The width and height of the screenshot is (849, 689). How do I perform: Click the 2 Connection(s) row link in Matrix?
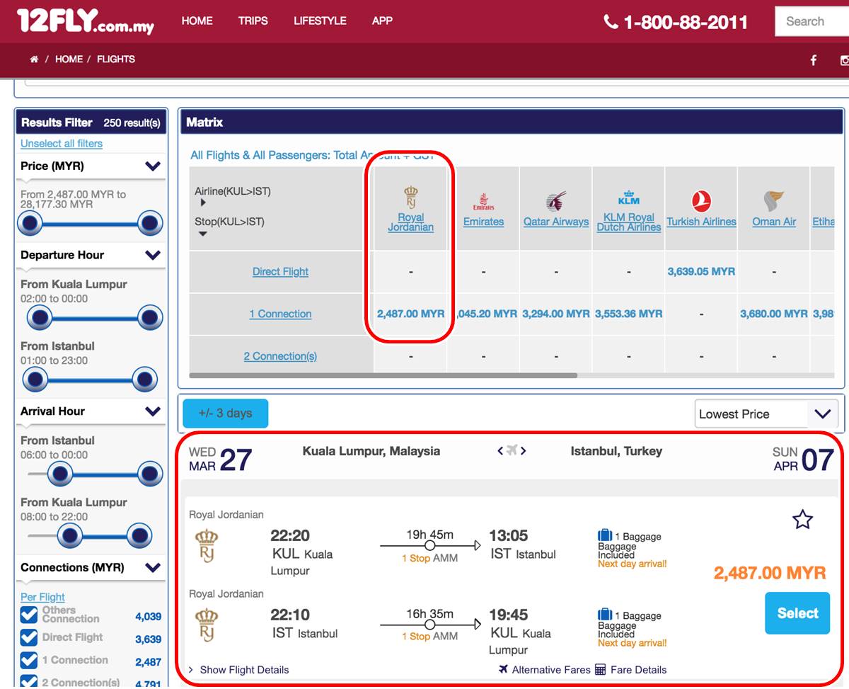(280, 357)
